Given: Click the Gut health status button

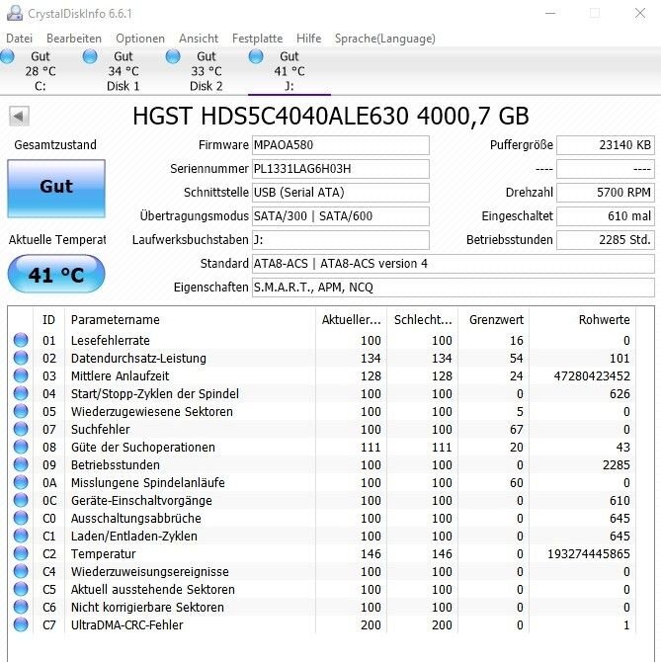Looking at the screenshot, I should (x=56, y=189).
